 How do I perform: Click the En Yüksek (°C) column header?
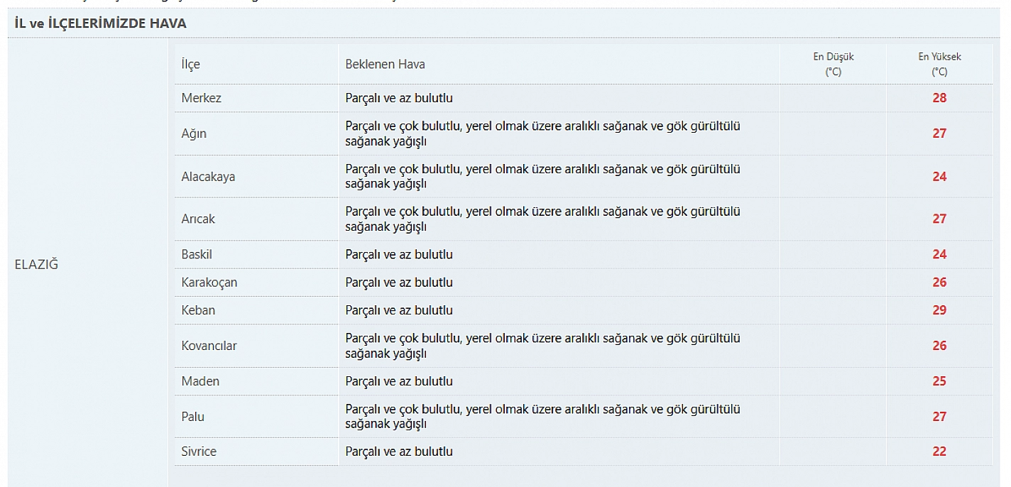(x=939, y=64)
